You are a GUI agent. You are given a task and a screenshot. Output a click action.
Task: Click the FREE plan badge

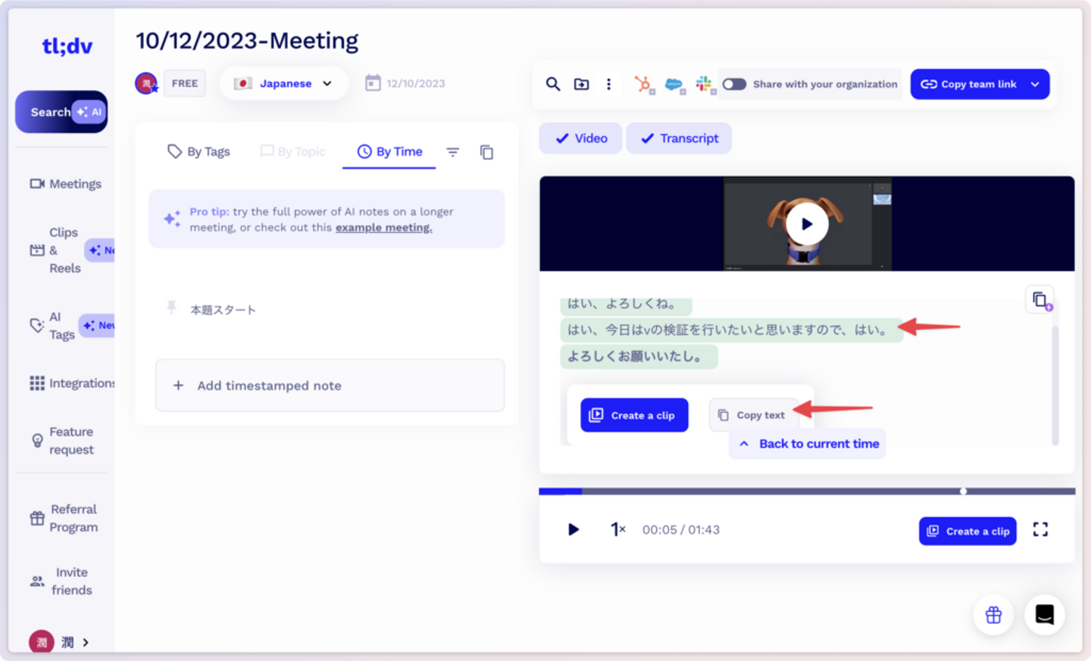click(185, 83)
